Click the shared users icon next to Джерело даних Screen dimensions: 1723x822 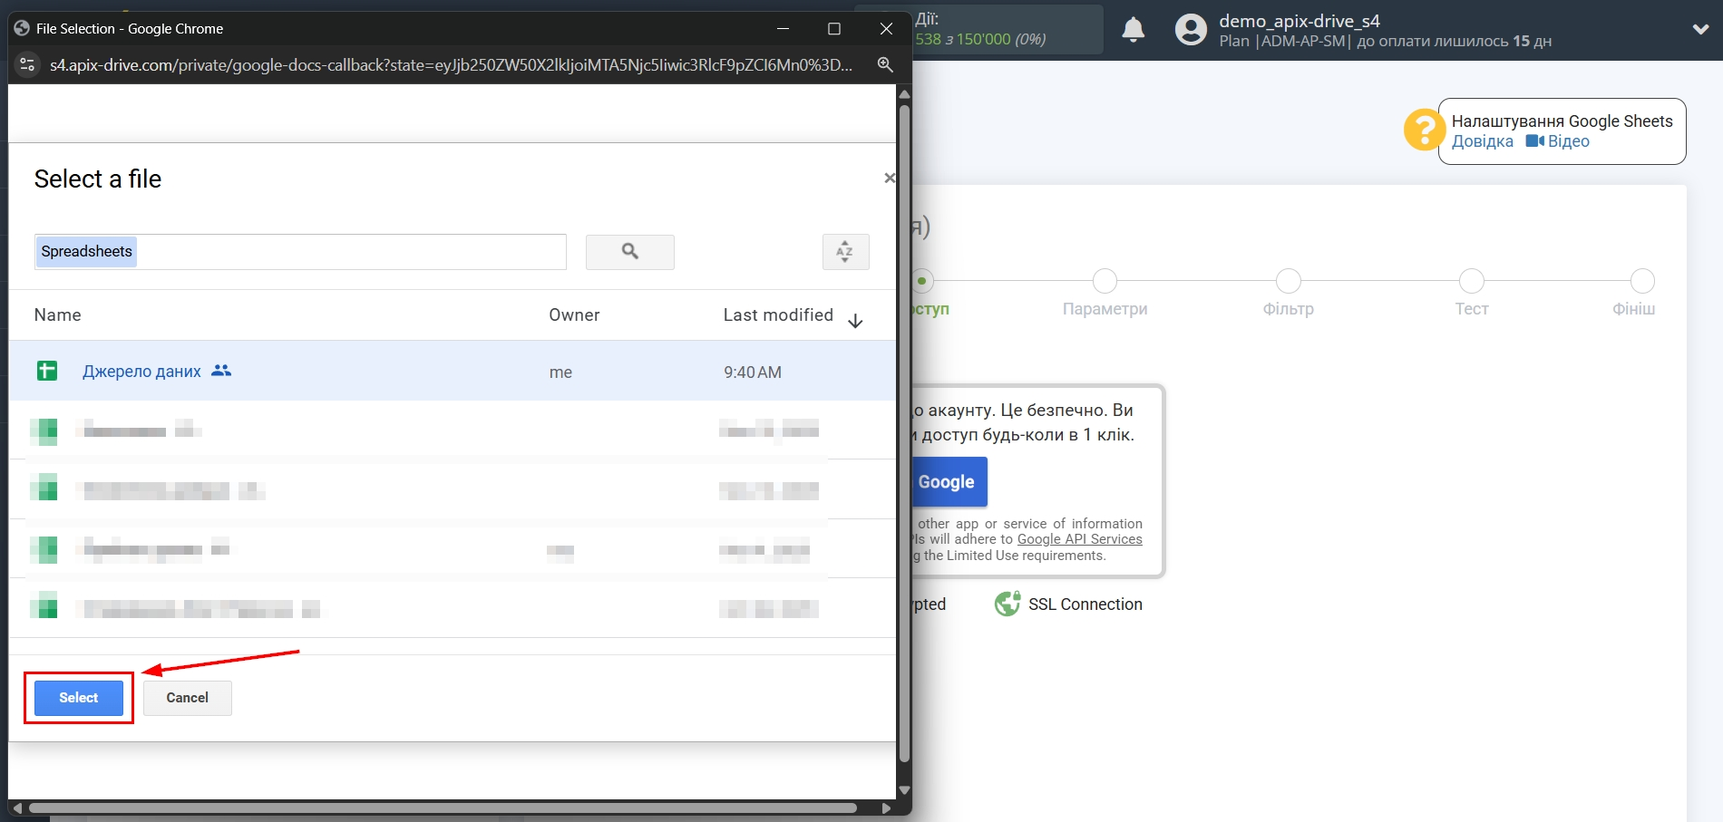221,371
